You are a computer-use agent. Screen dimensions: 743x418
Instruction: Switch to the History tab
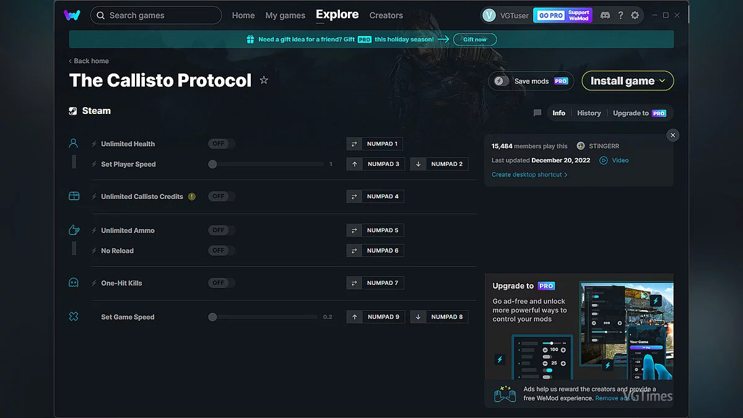[x=588, y=113]
